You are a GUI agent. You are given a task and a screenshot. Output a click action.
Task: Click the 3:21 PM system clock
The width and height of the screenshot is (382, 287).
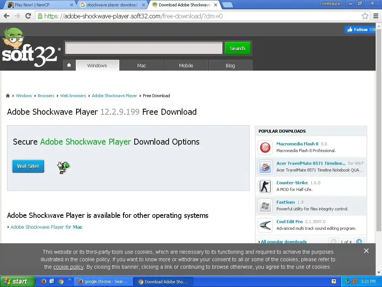(x=368, y=281)
